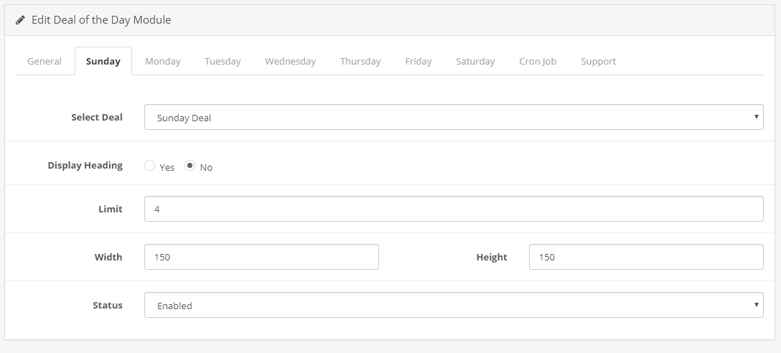The width and height of the screenshot is (781, 353).
Task: Click the Edit Deal of the Day Module title
Action: coord(101,20)
